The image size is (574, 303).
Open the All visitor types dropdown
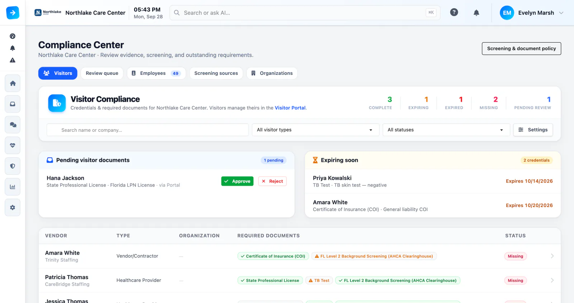pyautogui.click(x=315, y=130)
